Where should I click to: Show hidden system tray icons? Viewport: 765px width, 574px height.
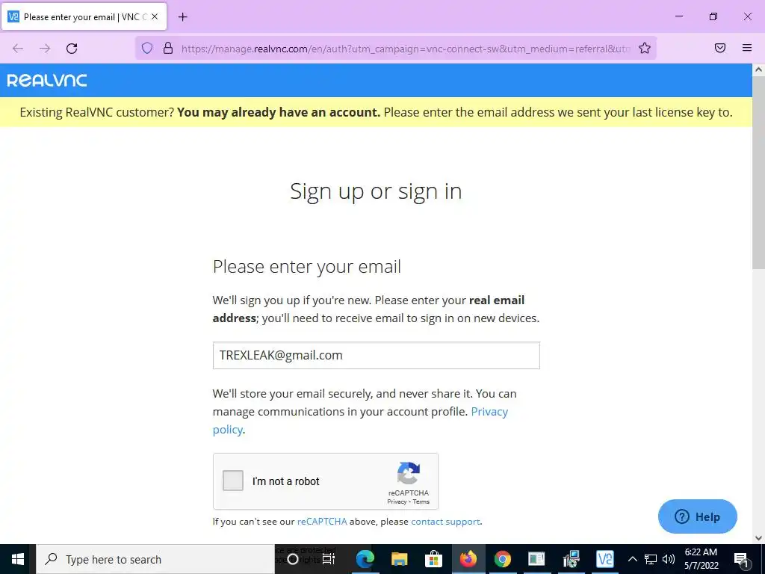click(632, 559)
